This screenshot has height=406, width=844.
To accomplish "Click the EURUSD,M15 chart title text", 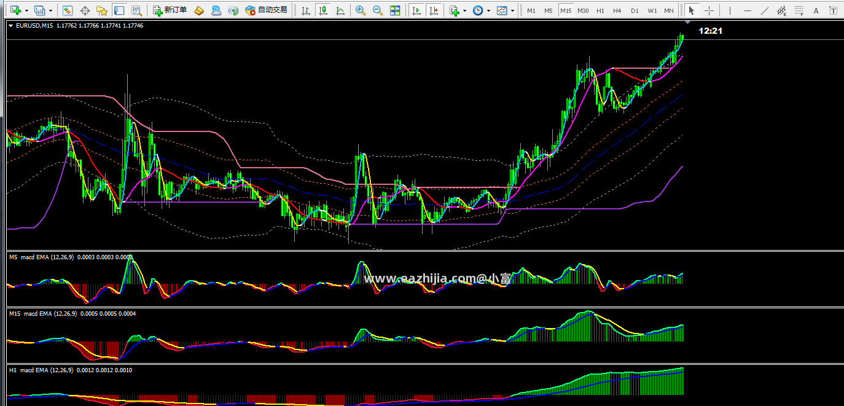I will coord(34,26).
